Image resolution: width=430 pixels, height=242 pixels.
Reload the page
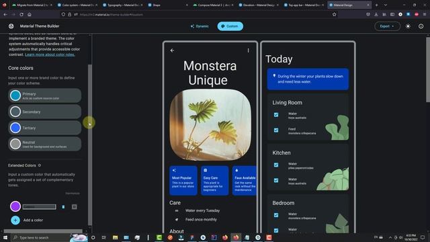point(21,15)
